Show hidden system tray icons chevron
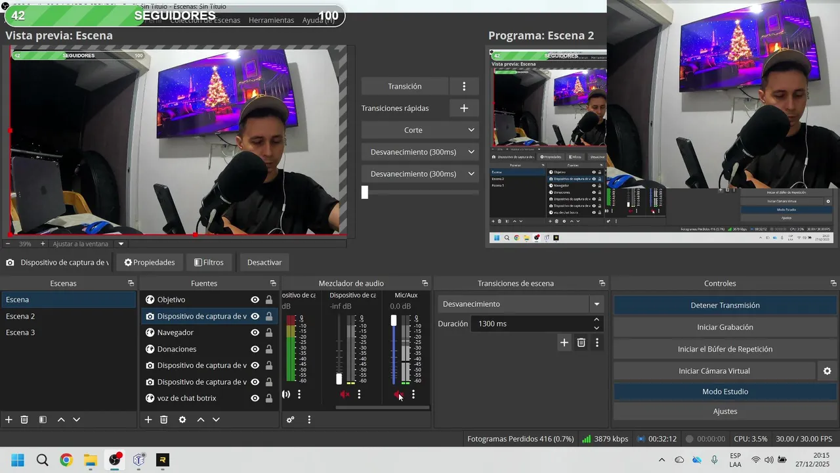840x473 pixels. point(661,460)
